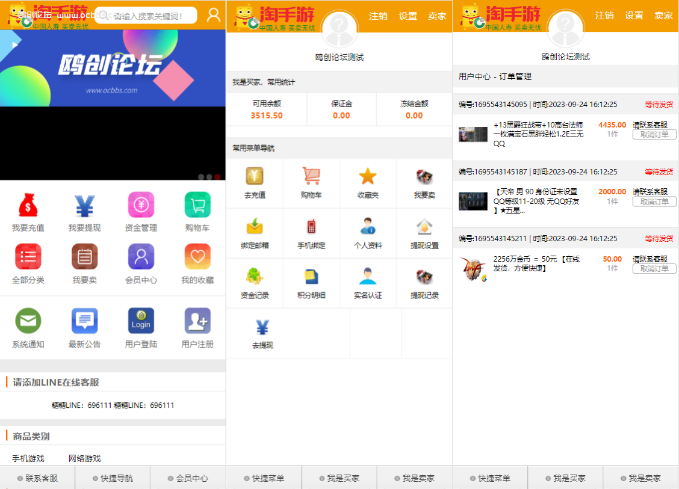The width and height of the screenshot is (679, 489).
Task: Open 资金管理 pink coin icon
Action: [141, 205]
